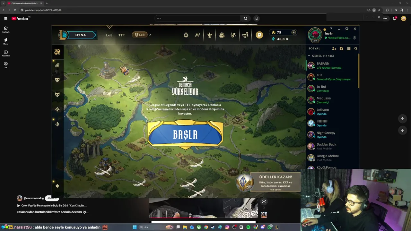Click the dragon icon in left sidebar

coord(57,52)
